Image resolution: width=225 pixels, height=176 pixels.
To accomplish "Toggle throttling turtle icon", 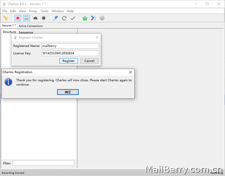I will 35,18.
